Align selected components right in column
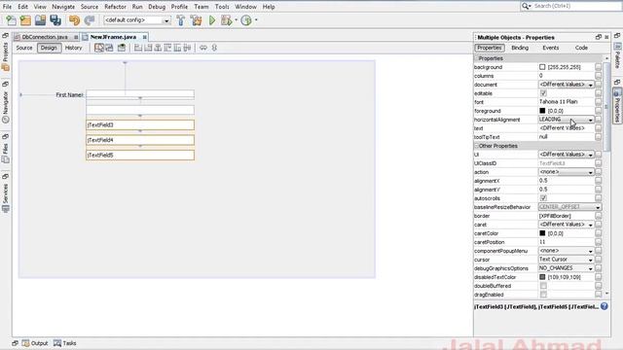 pos(148,48)
